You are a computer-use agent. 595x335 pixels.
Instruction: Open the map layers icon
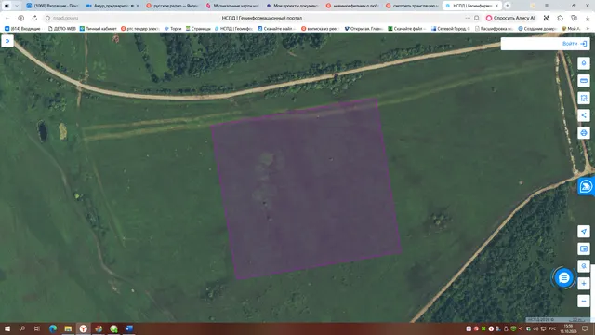pos(584,63)
